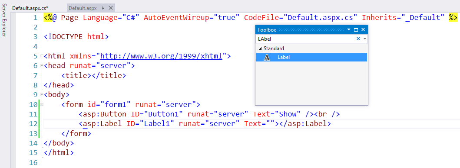460x168 pixels.
Task: Collapse the body element outline on line 9
Action: 42,94
